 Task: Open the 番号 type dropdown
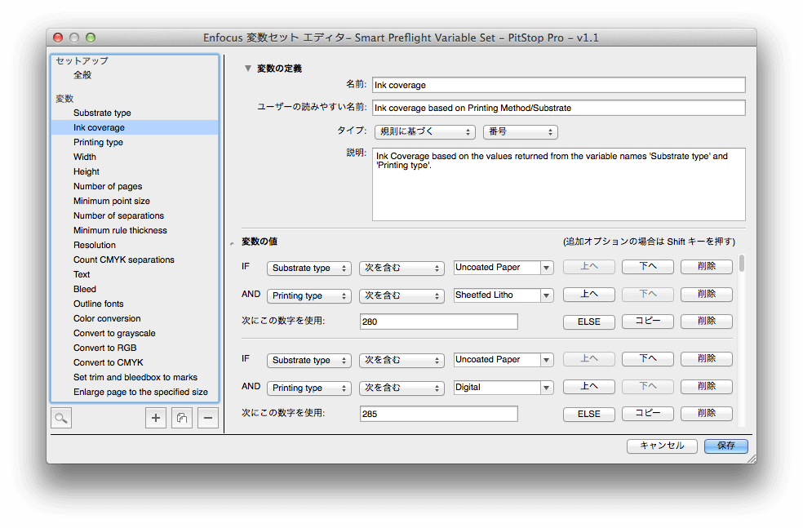[520, 131]
